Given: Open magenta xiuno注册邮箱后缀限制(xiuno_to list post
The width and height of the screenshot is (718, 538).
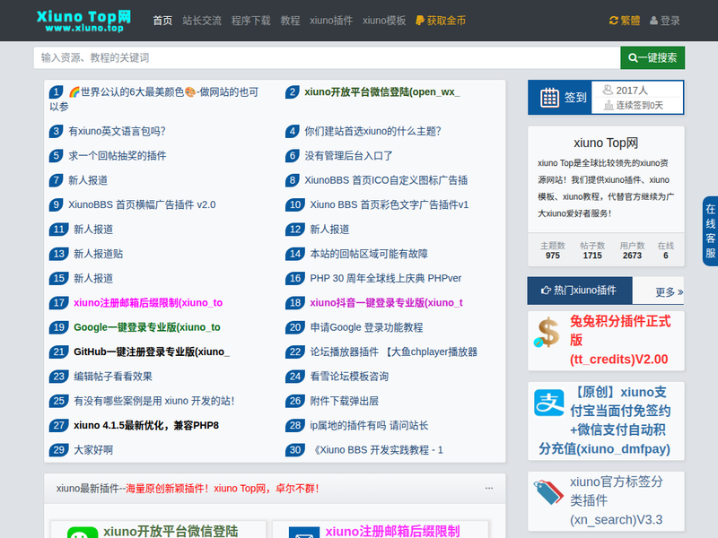Looking at the screenshot, I should (x=148, y=303).
